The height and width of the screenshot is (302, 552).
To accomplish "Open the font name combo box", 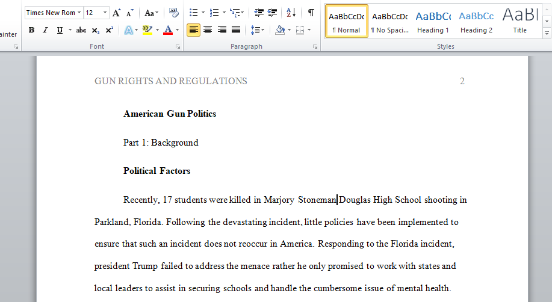I will point(54,13).
